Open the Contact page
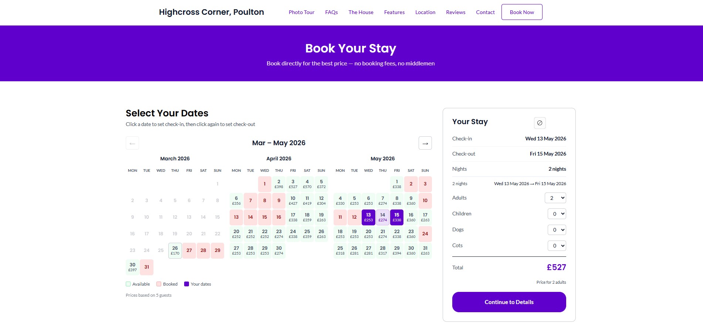The width and height of the screenshot is (703, 334). click(485, 12)
